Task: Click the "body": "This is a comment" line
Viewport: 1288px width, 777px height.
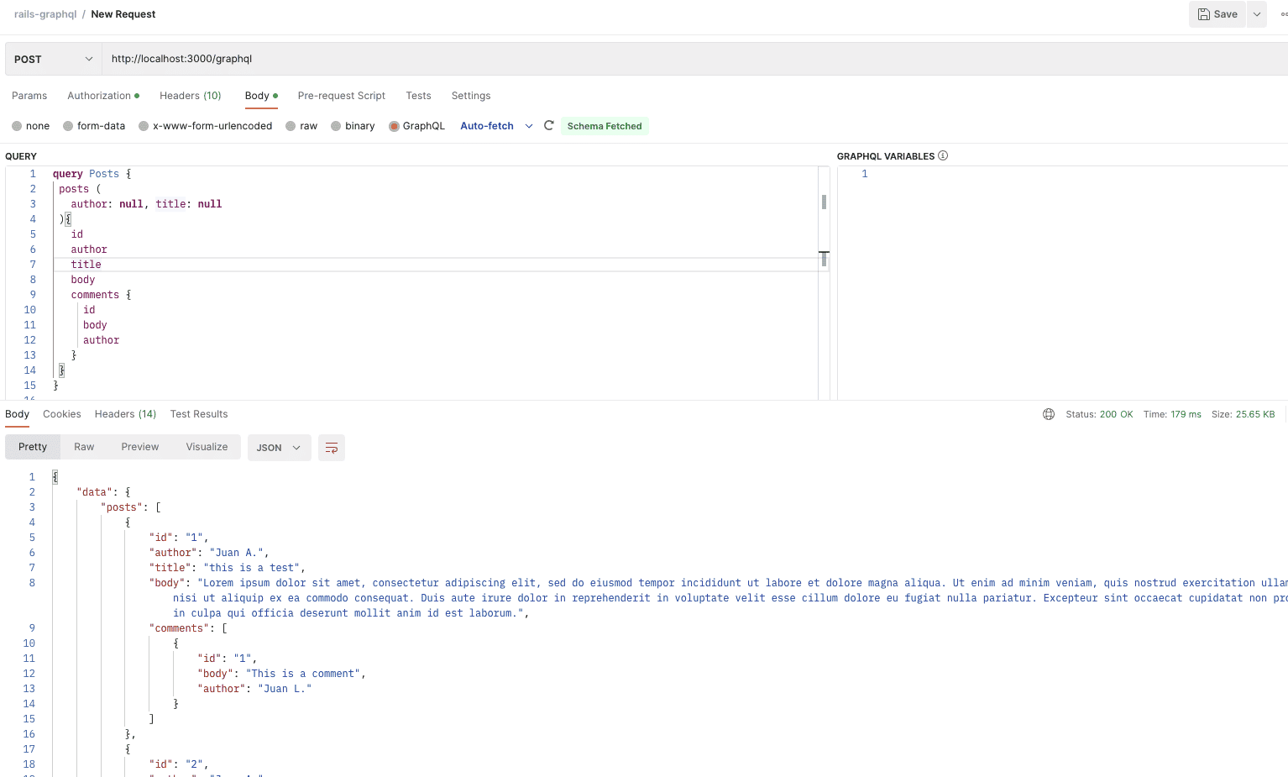Action: coord(281,674)
